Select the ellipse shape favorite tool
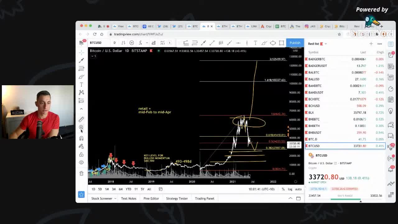Image resolution: width=398 pixels, height=224 pixels. [x=273, y=43]
